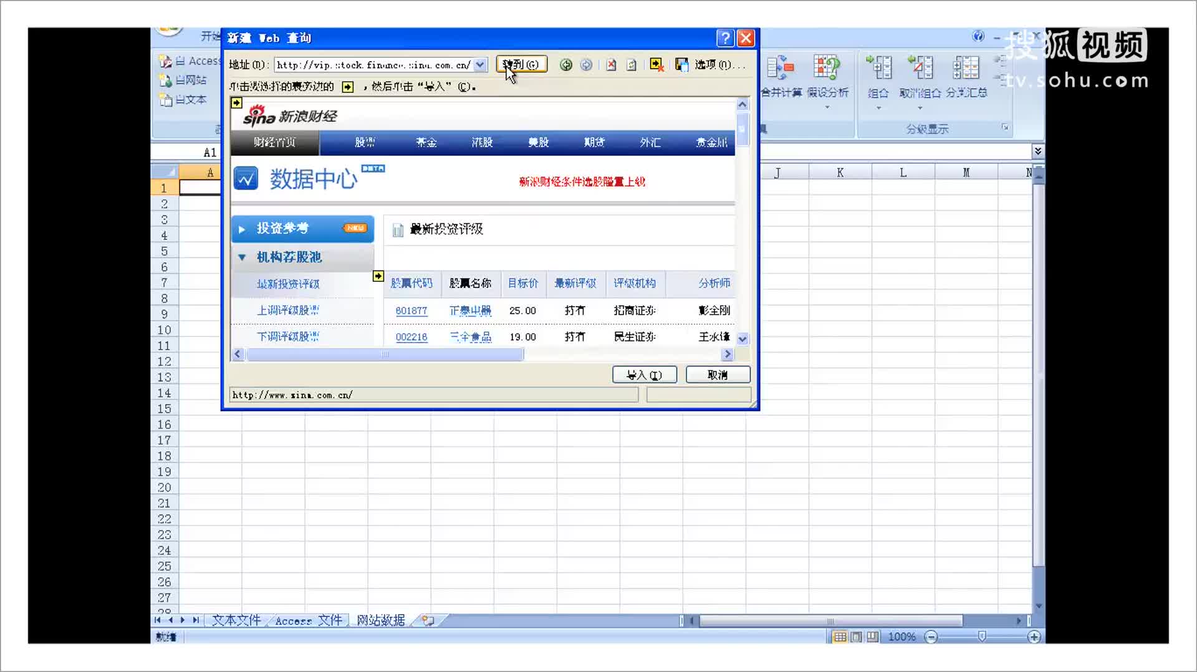The width and height of the screenshot is (1197, 672).
Task: Click the Data Center (数据中心) chart icon
Action: [x=246, y=179]
